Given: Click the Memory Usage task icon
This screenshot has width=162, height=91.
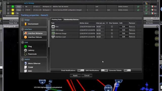Looking at the screenshot, I should point(53,33).
